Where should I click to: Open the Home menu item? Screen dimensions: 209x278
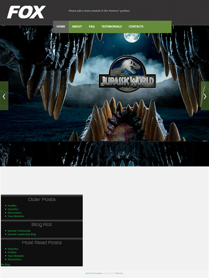pyautogui.click(x=61, y=26)
